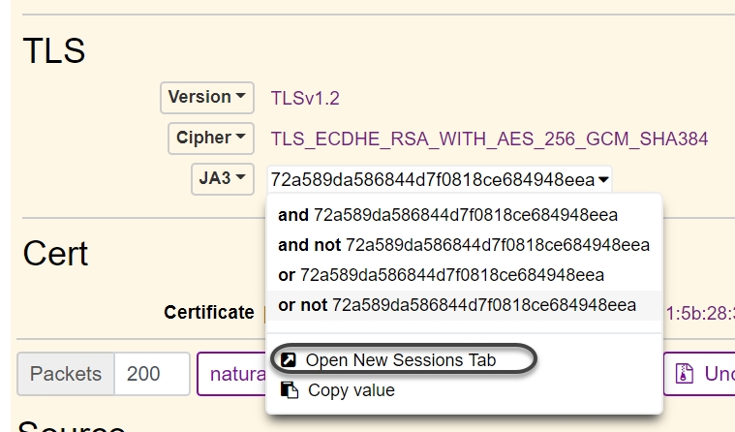Click the partially hidden Certificate hash value

pyautogui.click(x=699, y=312)
